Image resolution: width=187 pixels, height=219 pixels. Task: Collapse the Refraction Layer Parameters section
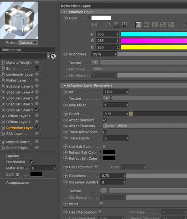click(x=65, y=86)
